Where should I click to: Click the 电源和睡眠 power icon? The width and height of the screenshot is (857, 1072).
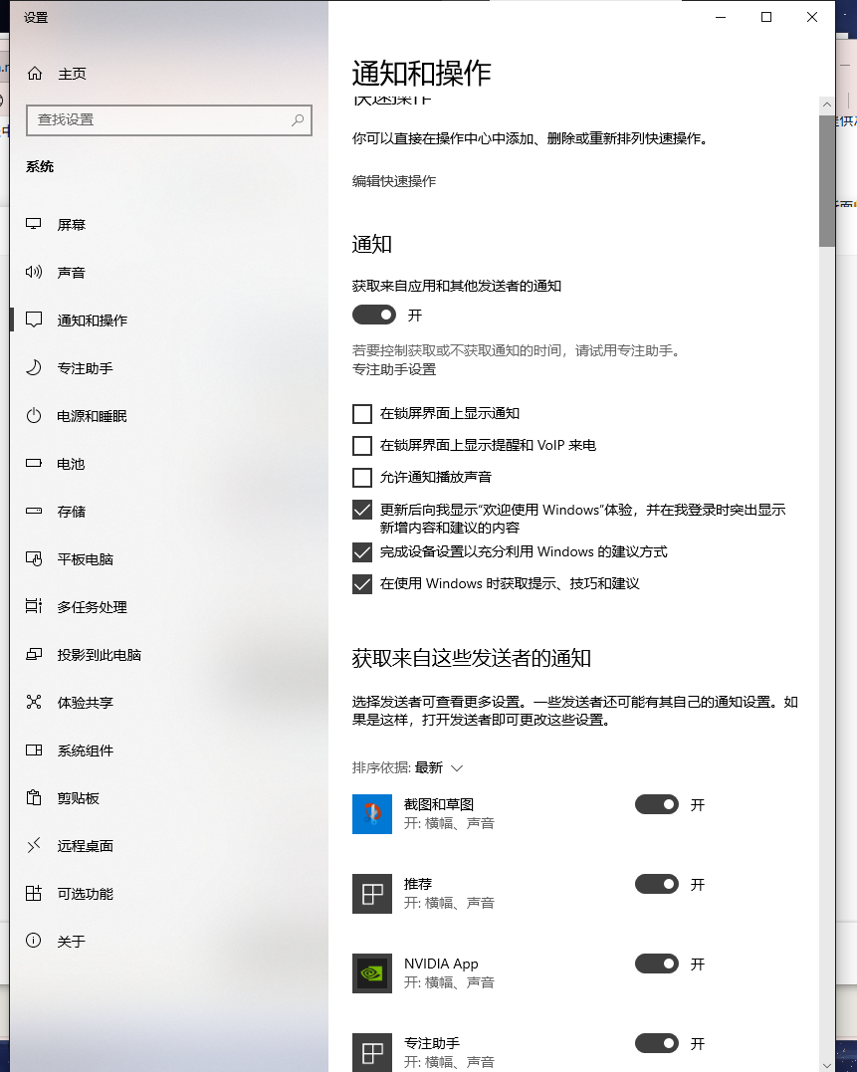click(34, 416)
